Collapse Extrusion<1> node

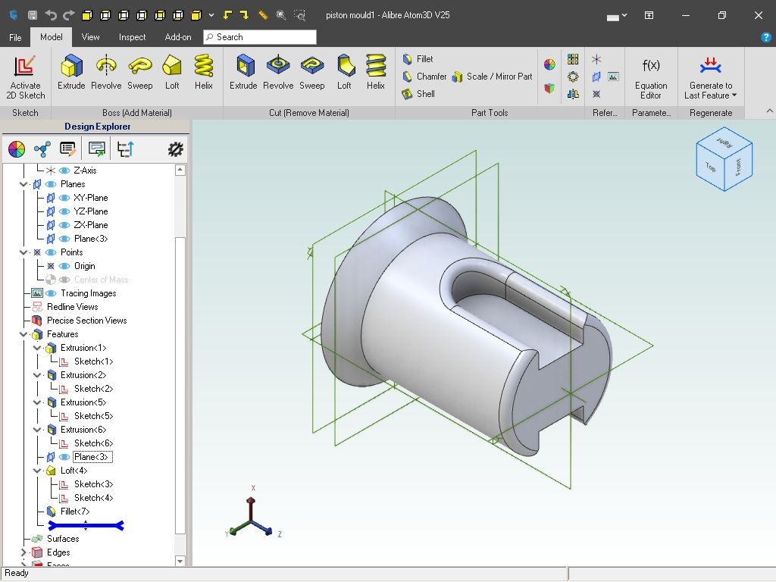pos(37,348)
